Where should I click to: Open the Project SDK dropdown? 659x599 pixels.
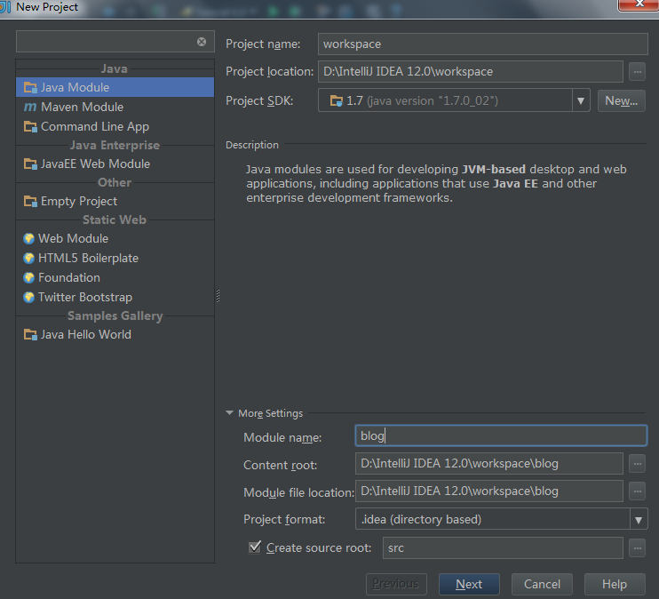pyautogui.click(x=581, y=100)
